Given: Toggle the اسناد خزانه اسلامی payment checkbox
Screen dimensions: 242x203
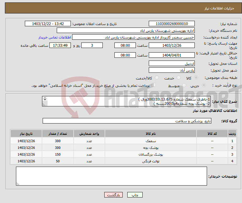Looking at the screenshot, I should (x=154, y=85).
